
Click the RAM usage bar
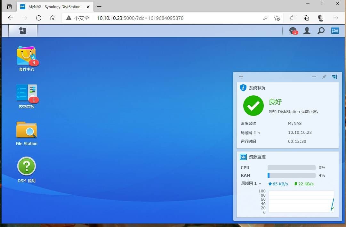291,175
